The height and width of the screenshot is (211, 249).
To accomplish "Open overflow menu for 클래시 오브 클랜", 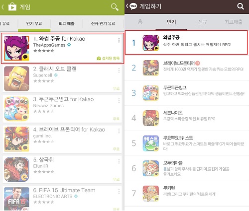I will (119, 70).
